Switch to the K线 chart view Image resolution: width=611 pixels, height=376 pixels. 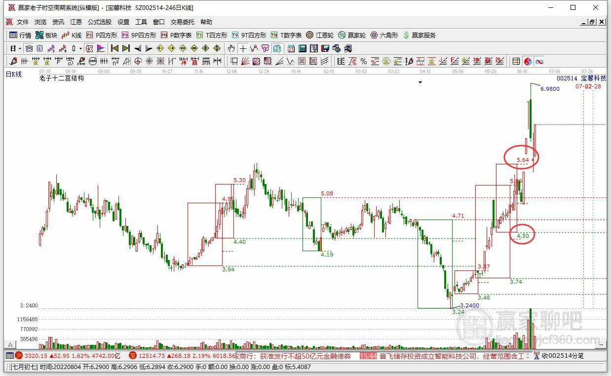click(72, 35)
